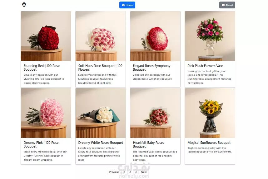The image size is (268, 179).
Task: Select the Pink Plush Flowers Vase title
Action: pyautogui.click(x=205, y=66)
